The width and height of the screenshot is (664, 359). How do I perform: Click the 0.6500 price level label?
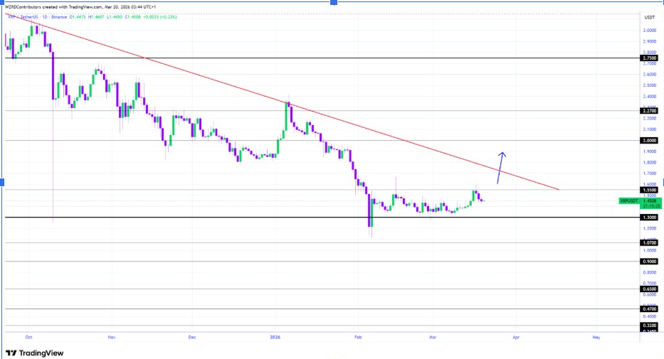[648, 289]
